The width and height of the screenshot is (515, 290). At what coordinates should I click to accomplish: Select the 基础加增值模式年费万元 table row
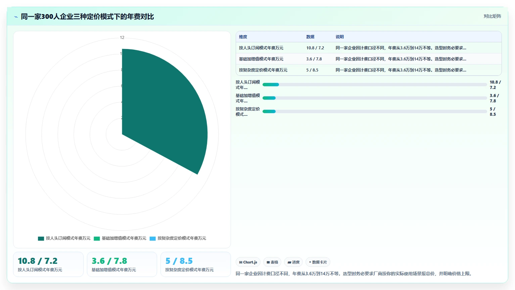click(369, 59)
